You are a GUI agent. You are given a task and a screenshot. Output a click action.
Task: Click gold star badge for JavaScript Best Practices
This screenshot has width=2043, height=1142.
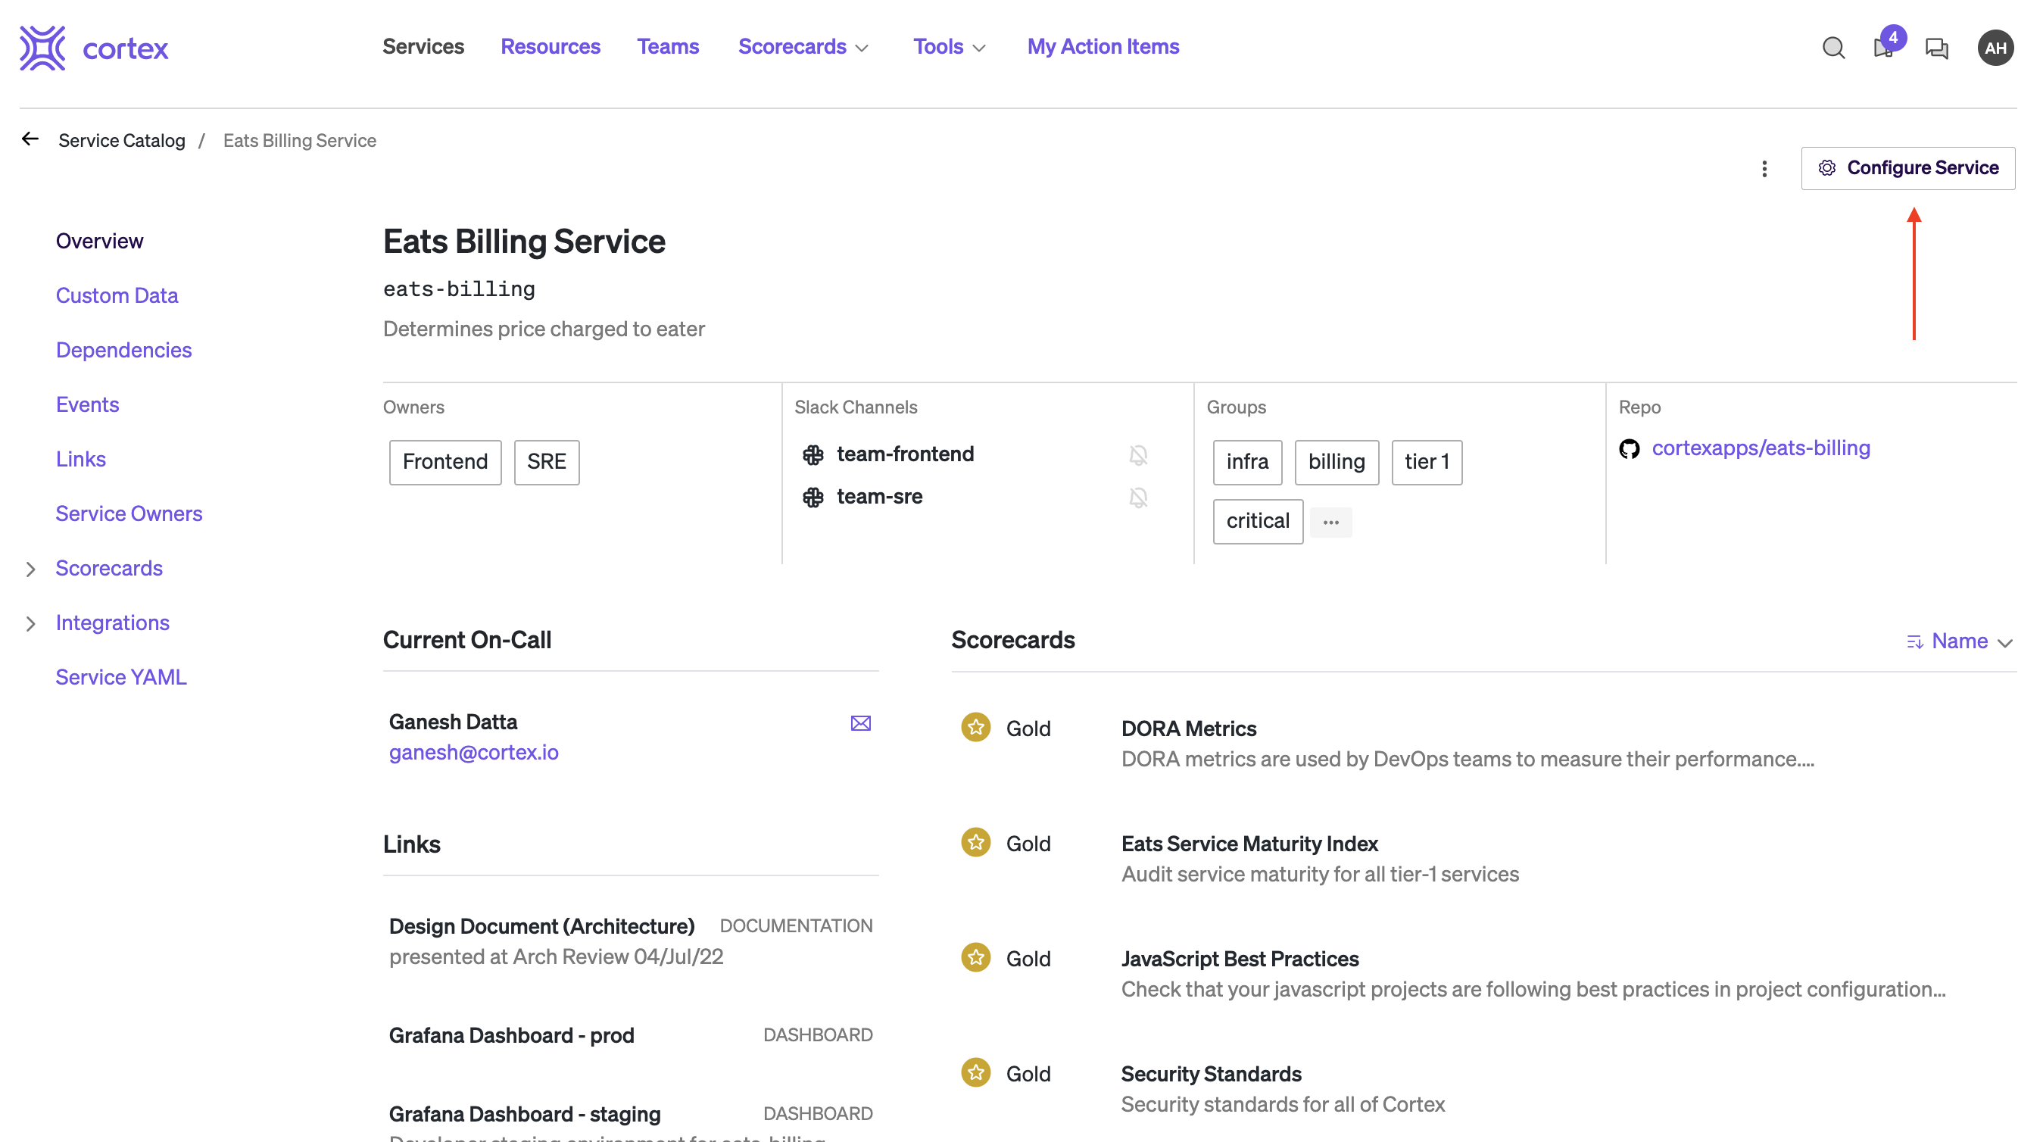pyautogui.click(x=975, y=957)
